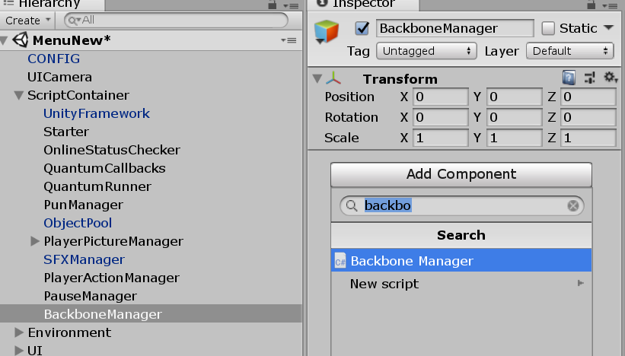Open Transform presets icon
The height and width of the screenshot is (356, 625).
[590, 78]
